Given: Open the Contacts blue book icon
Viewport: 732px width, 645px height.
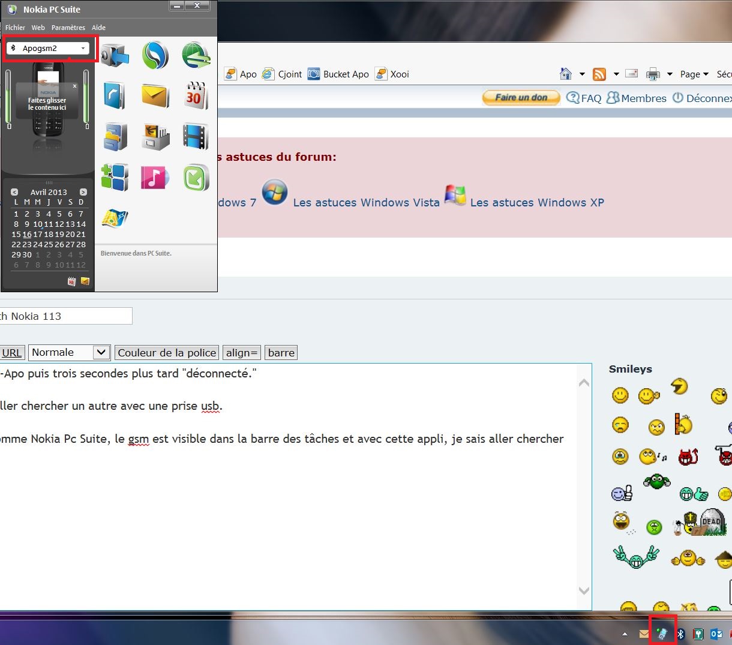Looking at the screenshot, I should [115, 96].
